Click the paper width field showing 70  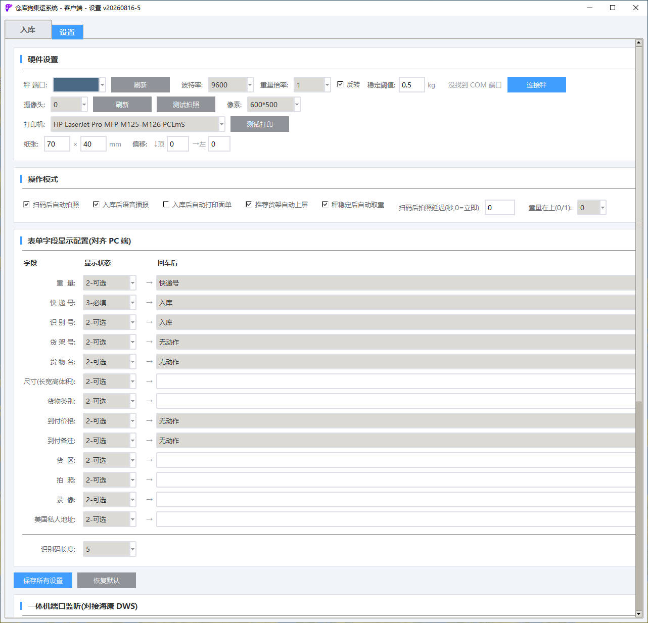pyautogui.click(x=57, y=144)
